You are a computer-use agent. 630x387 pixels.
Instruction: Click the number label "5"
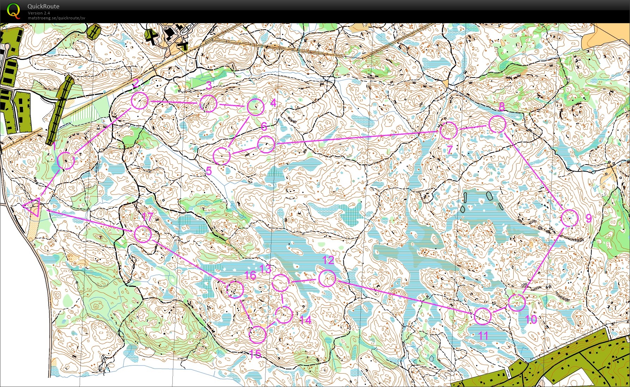209,171
